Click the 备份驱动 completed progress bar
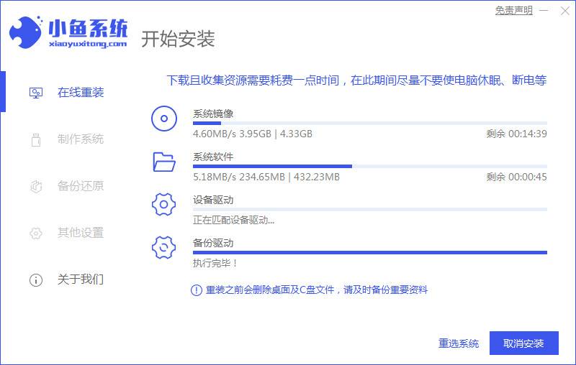The image size is (576, 365). (x=370, y=252)
